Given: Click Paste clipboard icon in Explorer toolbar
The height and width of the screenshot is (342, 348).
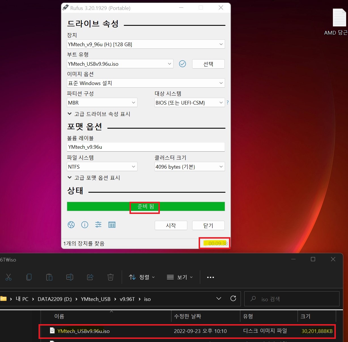Looking at the screenshot, I should pyautogui.click(x=49, y=277).
